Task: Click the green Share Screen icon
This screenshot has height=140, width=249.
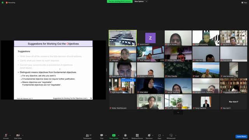Action: click(x=114, y=135)
